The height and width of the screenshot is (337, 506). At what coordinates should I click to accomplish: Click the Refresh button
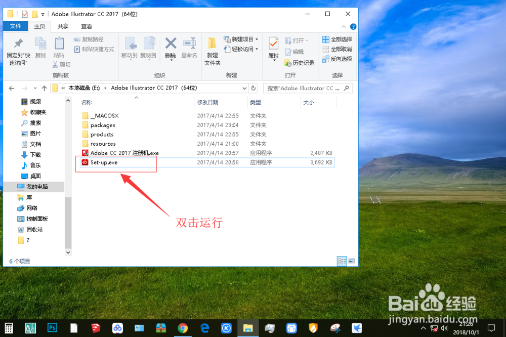click(x=254, y=88)
